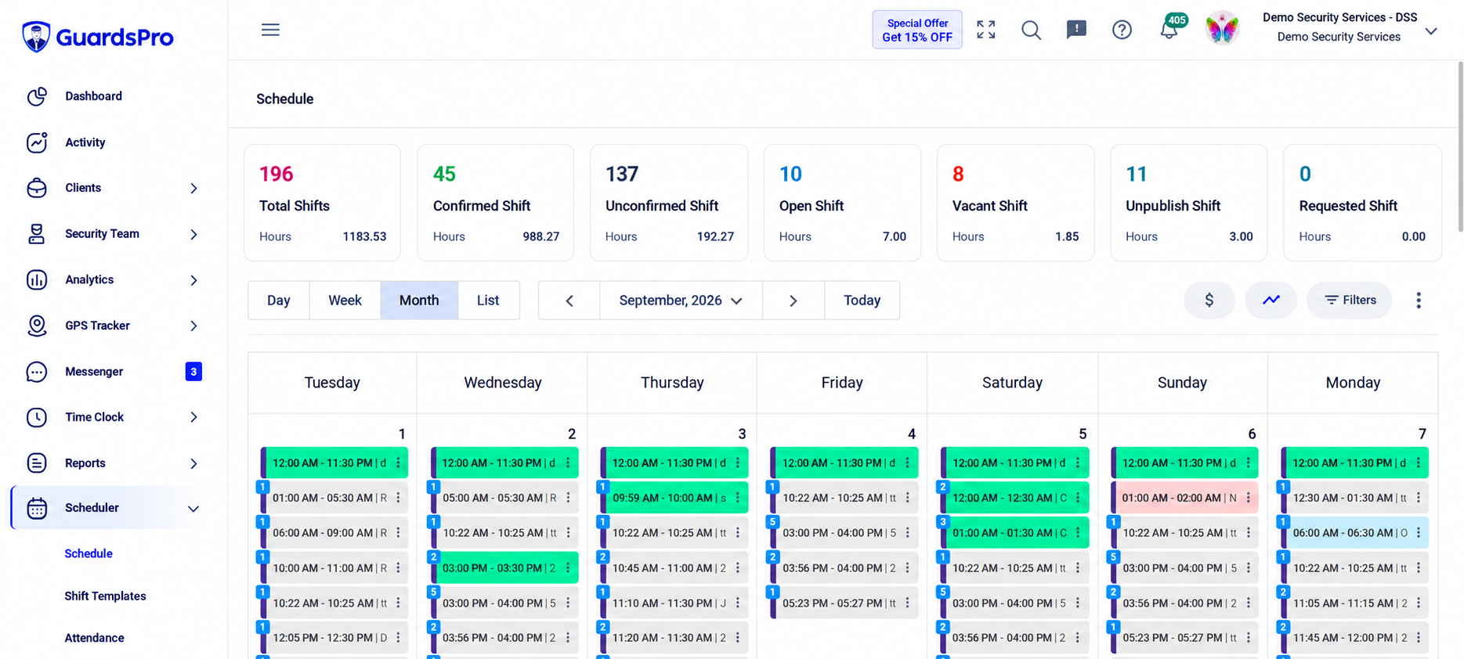Click the dollar sign button

pyautogui.click(x=1209, y=300)
